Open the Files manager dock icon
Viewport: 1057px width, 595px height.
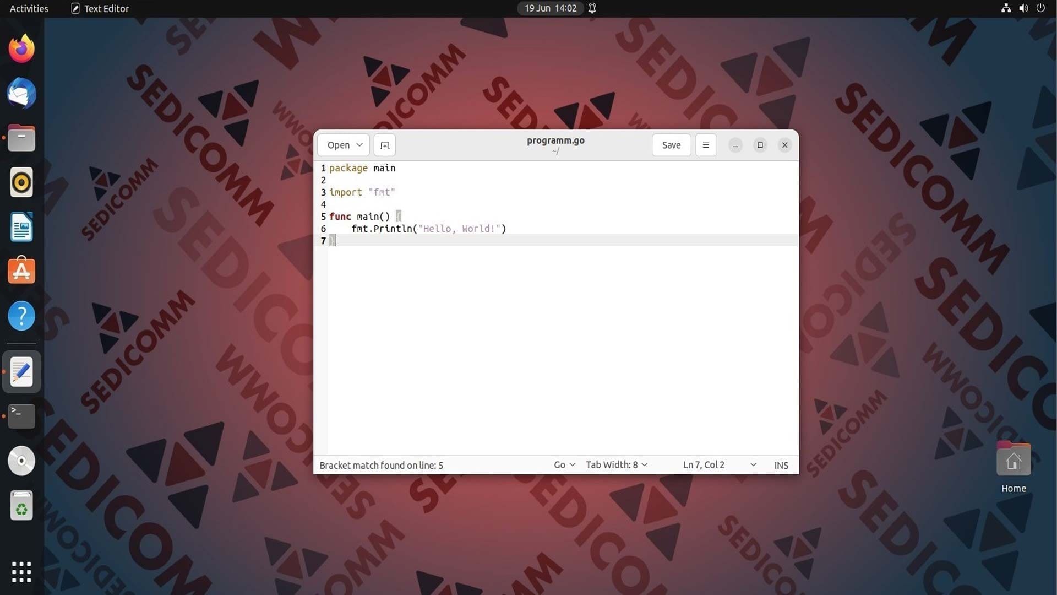[x=21, y=138]
